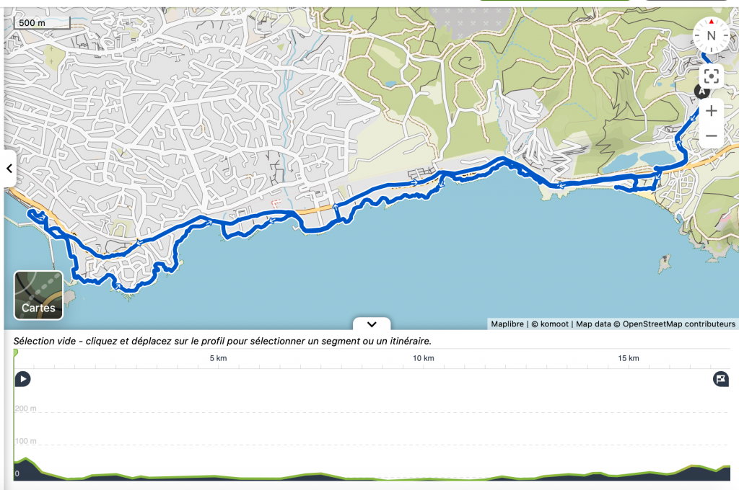Viewport: 739px width, 490px height.
Task: Click the 10 km mark on the profile
Action: 424,358
